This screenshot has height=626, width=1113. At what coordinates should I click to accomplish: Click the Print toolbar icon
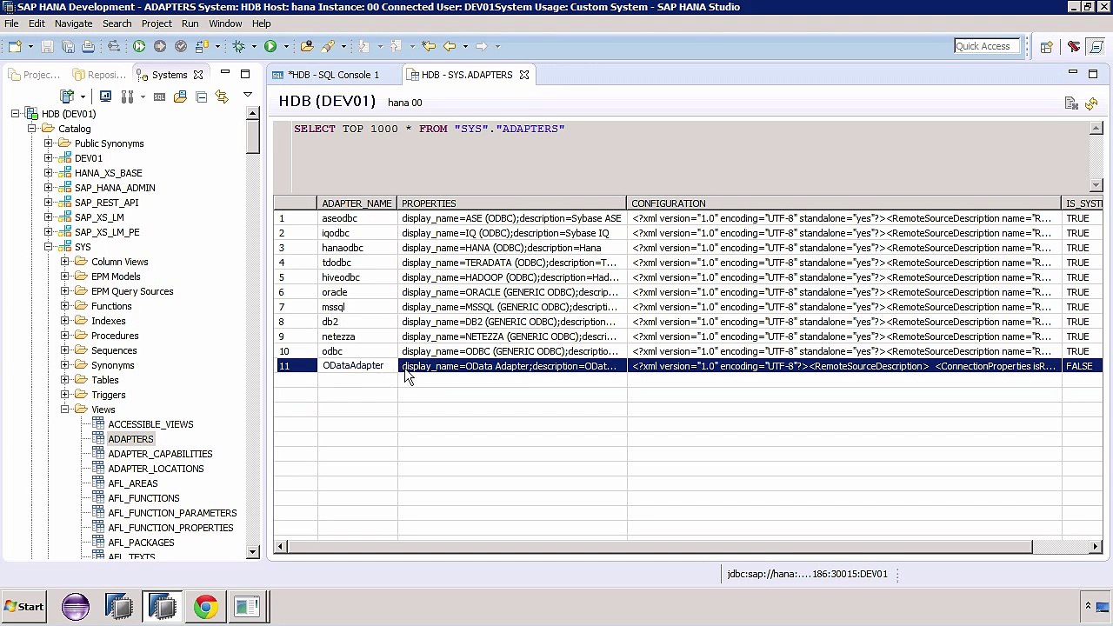coord(88,46)
